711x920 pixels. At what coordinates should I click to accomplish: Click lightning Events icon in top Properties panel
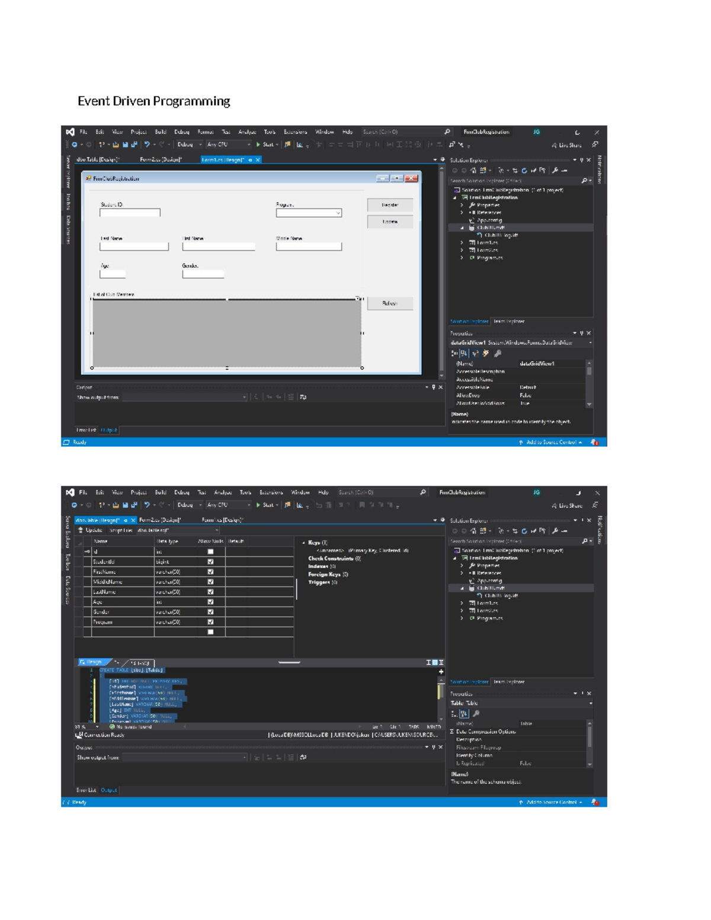(x=486, y=353)
